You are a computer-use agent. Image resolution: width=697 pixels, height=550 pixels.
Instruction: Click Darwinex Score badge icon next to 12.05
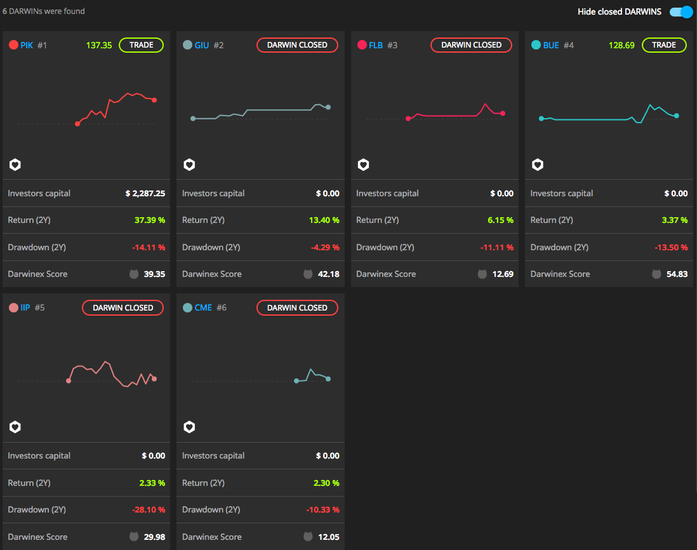308,537
